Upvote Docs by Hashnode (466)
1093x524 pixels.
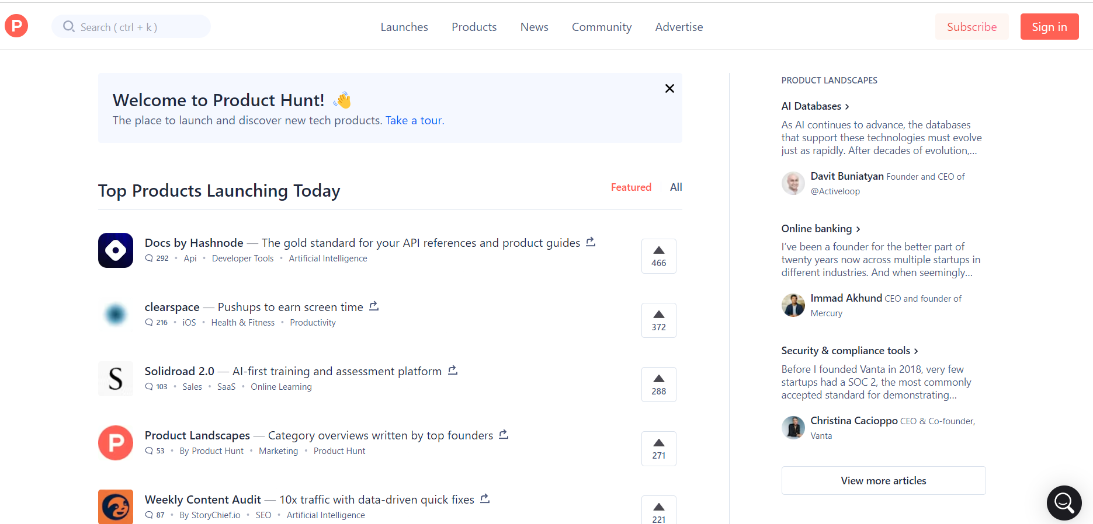pos(658,256)
